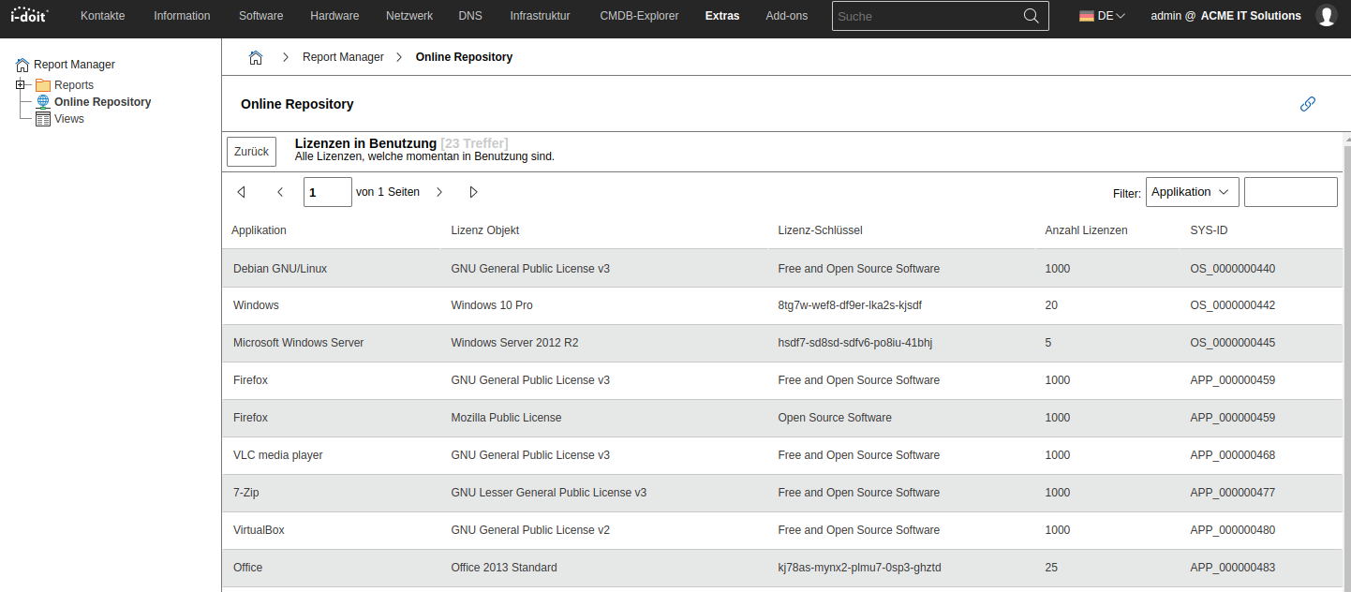Open the DE language dropdown
The width and height of the screenshot is (1351, 592).
tap(1102, 16)
